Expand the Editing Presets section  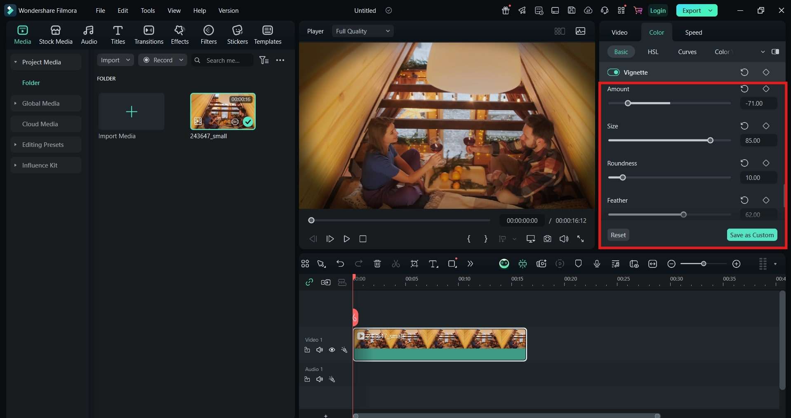[x=15, y=144]
